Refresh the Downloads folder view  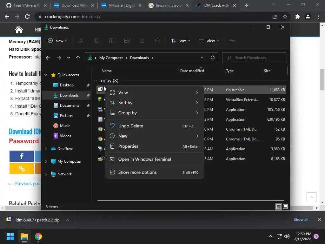212,58
